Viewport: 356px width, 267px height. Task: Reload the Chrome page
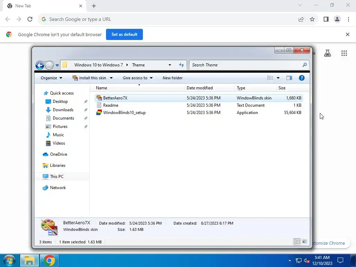[30, 19]
